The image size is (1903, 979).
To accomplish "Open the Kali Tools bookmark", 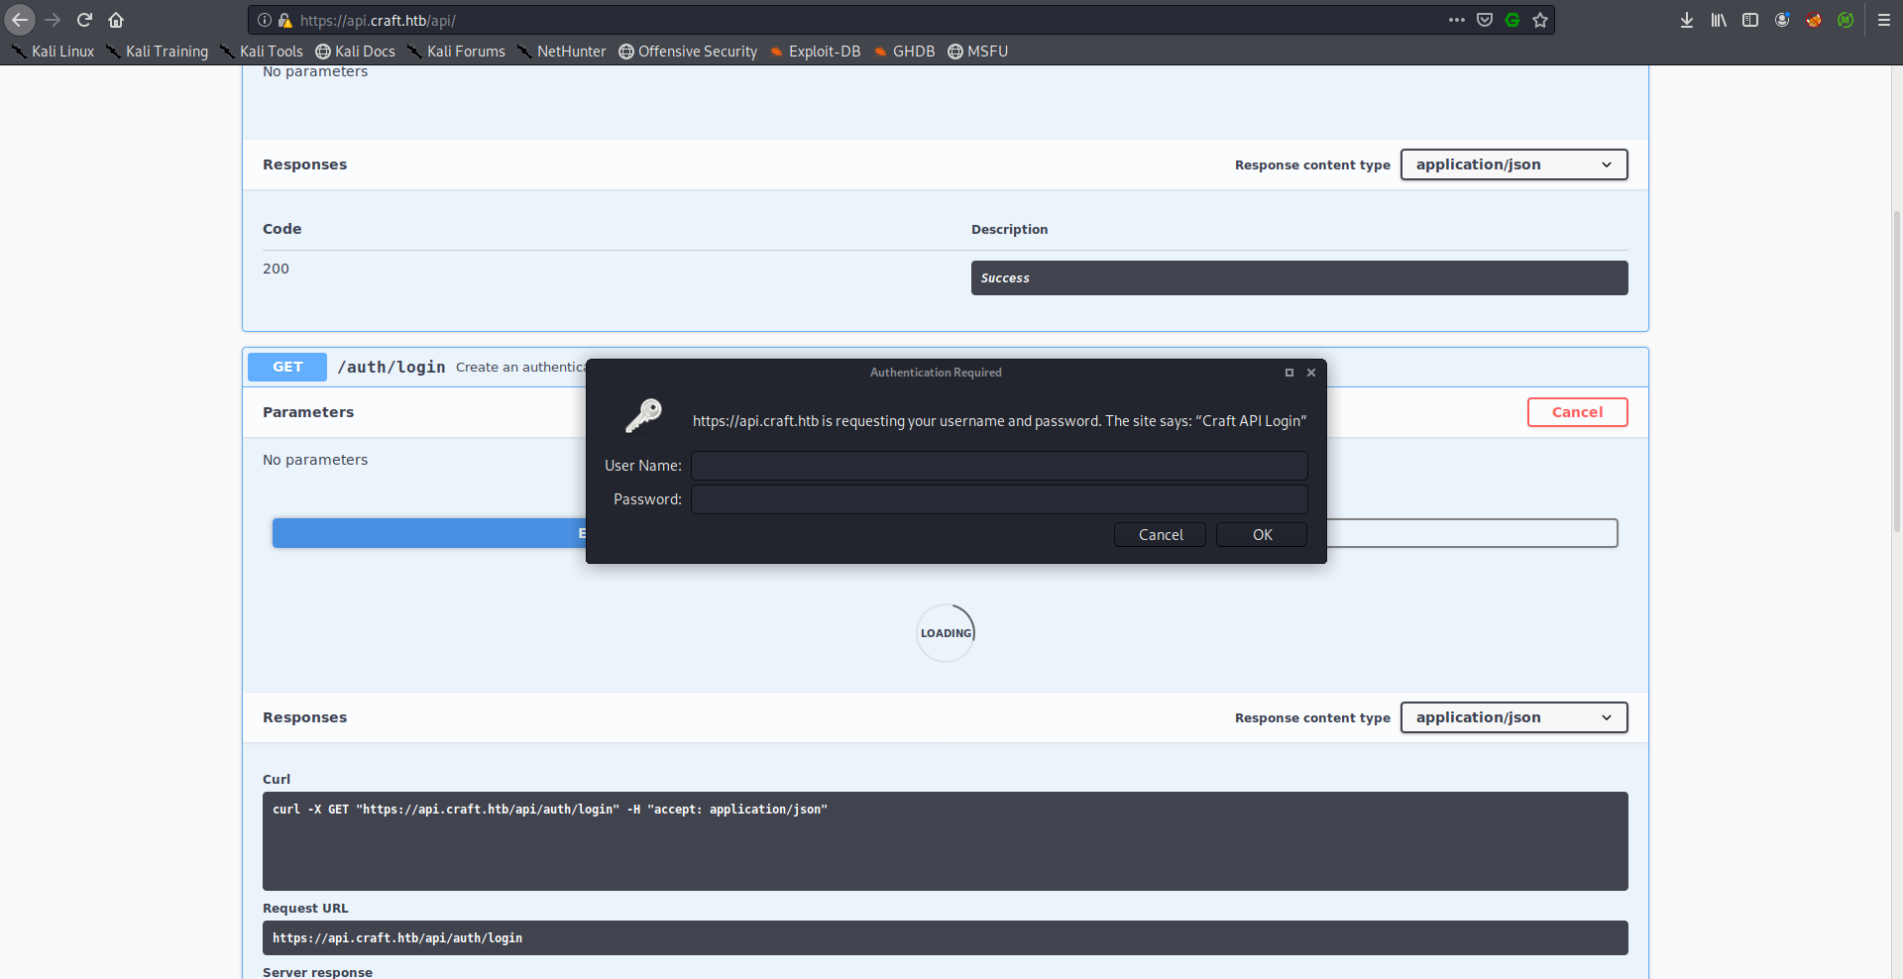I will pyautogui.click(x=262, y=52).
